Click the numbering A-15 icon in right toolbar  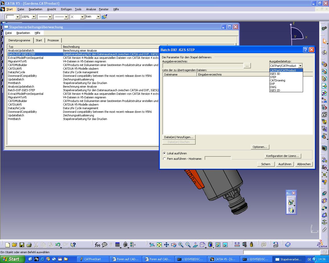324,115
